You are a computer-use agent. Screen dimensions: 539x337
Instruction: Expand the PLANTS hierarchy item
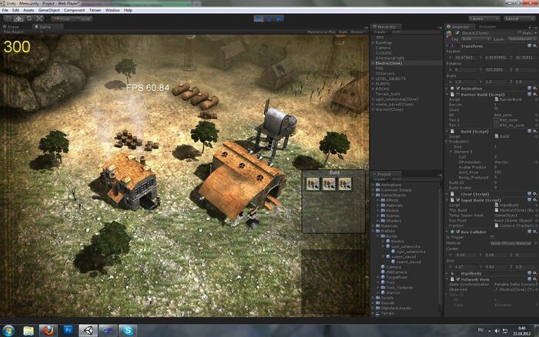coord(373,84)
